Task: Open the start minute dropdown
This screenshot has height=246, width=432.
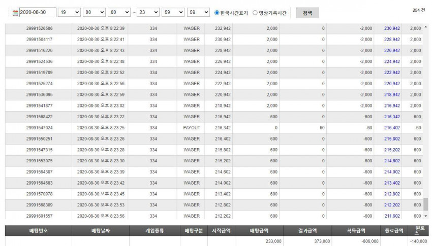Action: pyautogui.click(x=94, y=12)
